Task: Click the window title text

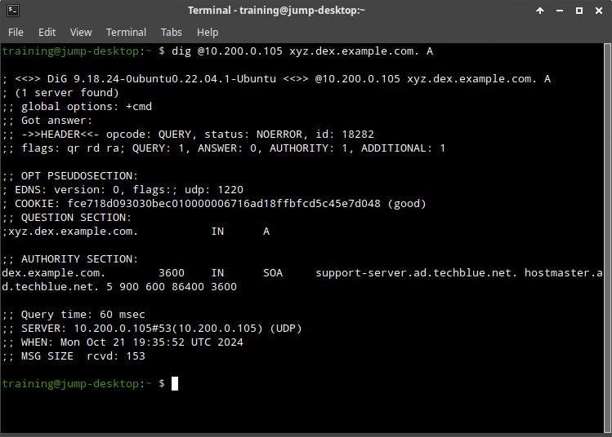Action: [x=276, y=11]
